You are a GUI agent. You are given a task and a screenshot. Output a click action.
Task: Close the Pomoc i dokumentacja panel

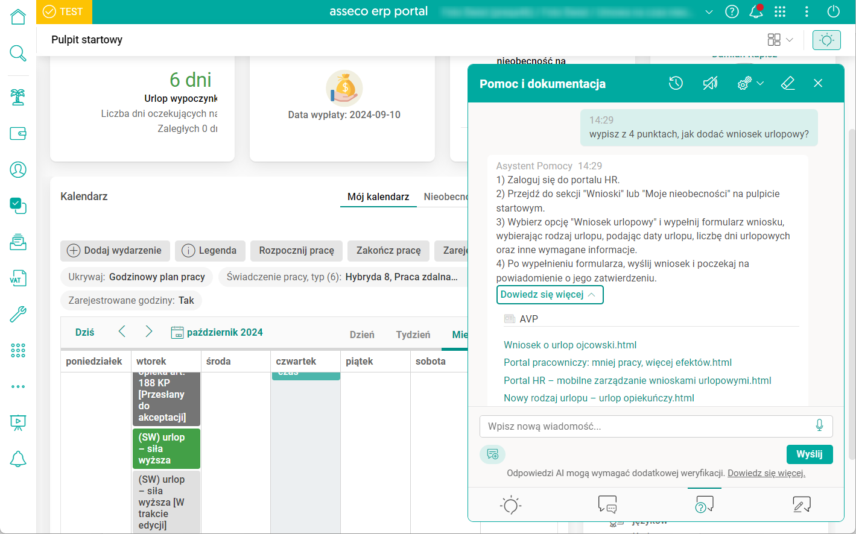818,83
